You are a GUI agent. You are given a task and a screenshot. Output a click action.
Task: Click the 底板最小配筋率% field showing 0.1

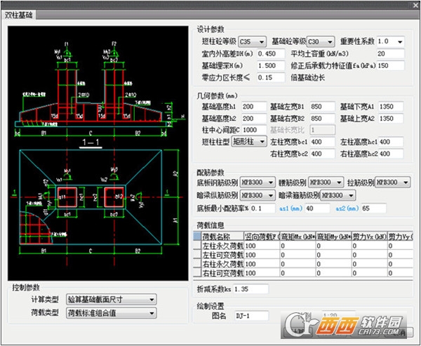262,208
